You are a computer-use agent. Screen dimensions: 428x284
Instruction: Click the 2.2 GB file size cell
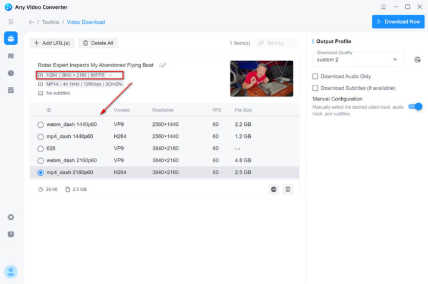click(x=243, y=124)
